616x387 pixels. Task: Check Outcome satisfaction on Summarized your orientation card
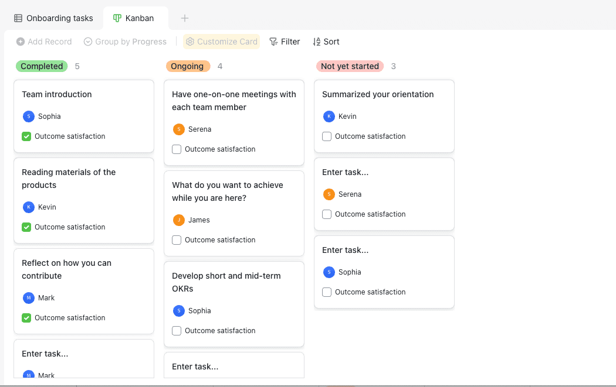(327, 136)
